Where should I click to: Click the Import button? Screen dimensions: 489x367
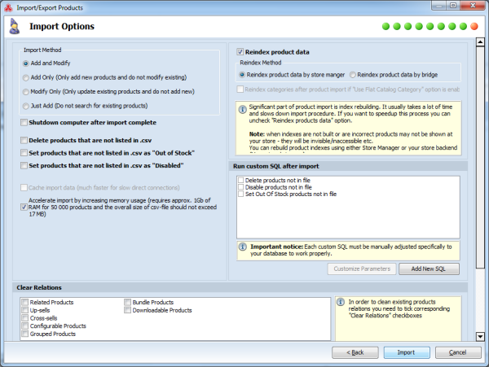click(406, 352)
